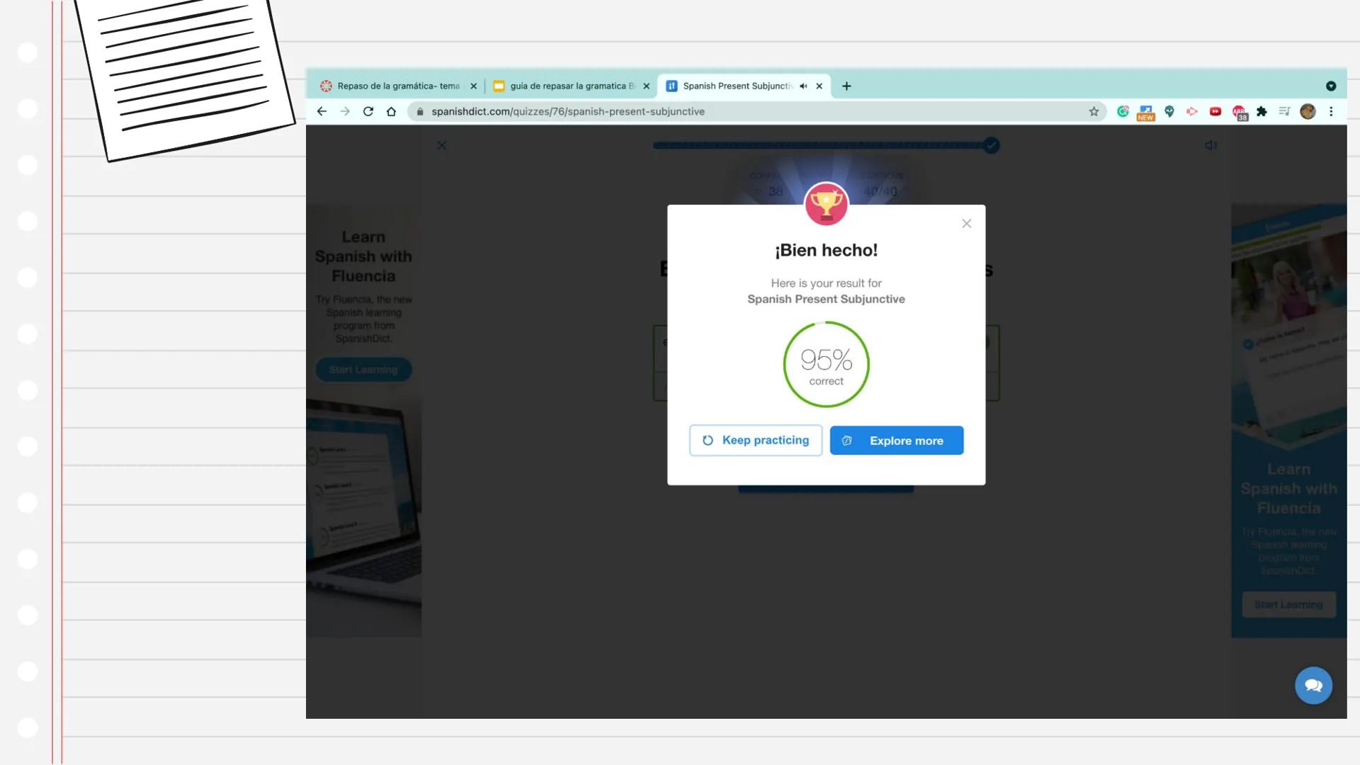Image resolution: width=1360 pixels, height=765 pixels.
Task: Open the tab search dropdown arrow
Action: (1330, 86)
